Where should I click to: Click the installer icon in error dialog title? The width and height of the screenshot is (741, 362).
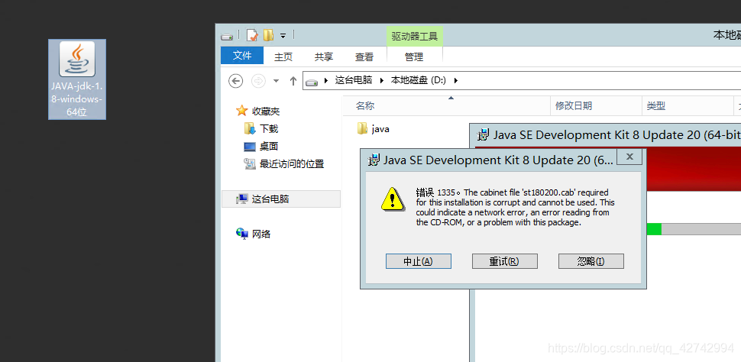374,160
